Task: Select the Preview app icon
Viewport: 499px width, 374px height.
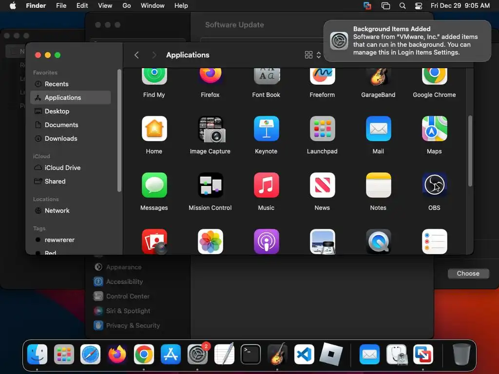Action: click(322, 242)
